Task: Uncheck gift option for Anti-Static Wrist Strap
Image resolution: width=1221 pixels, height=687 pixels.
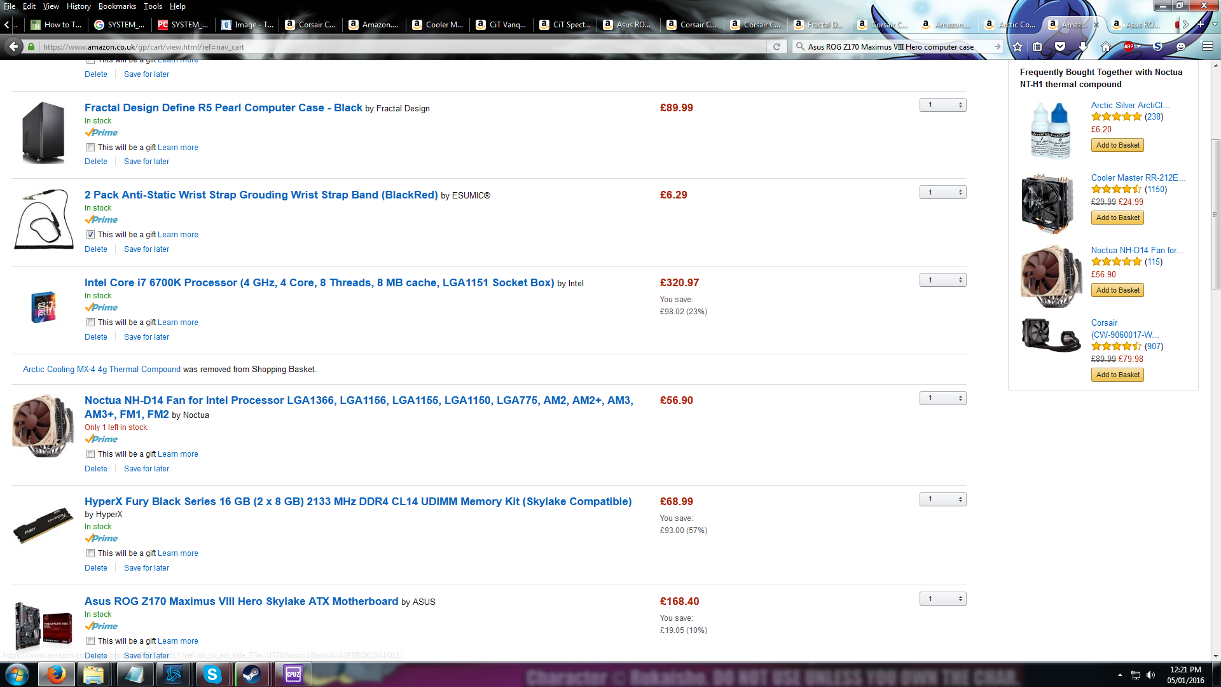Action: pos(90,235)
